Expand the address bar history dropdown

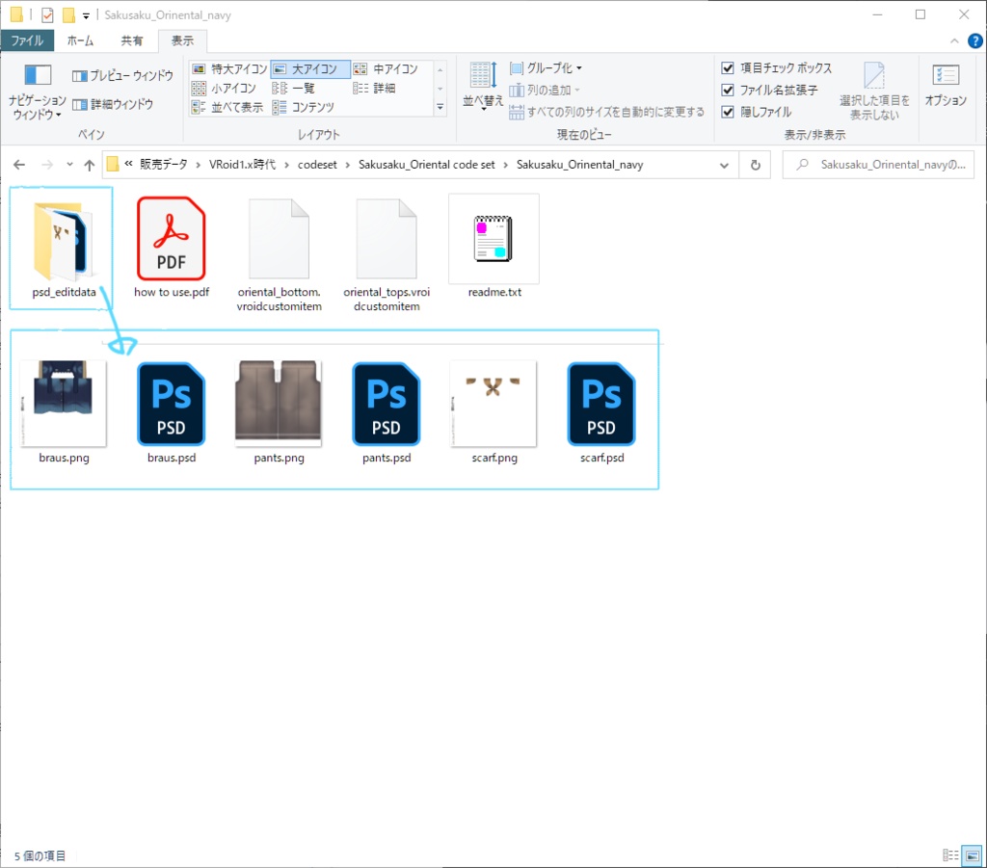[x=724, y=166]
